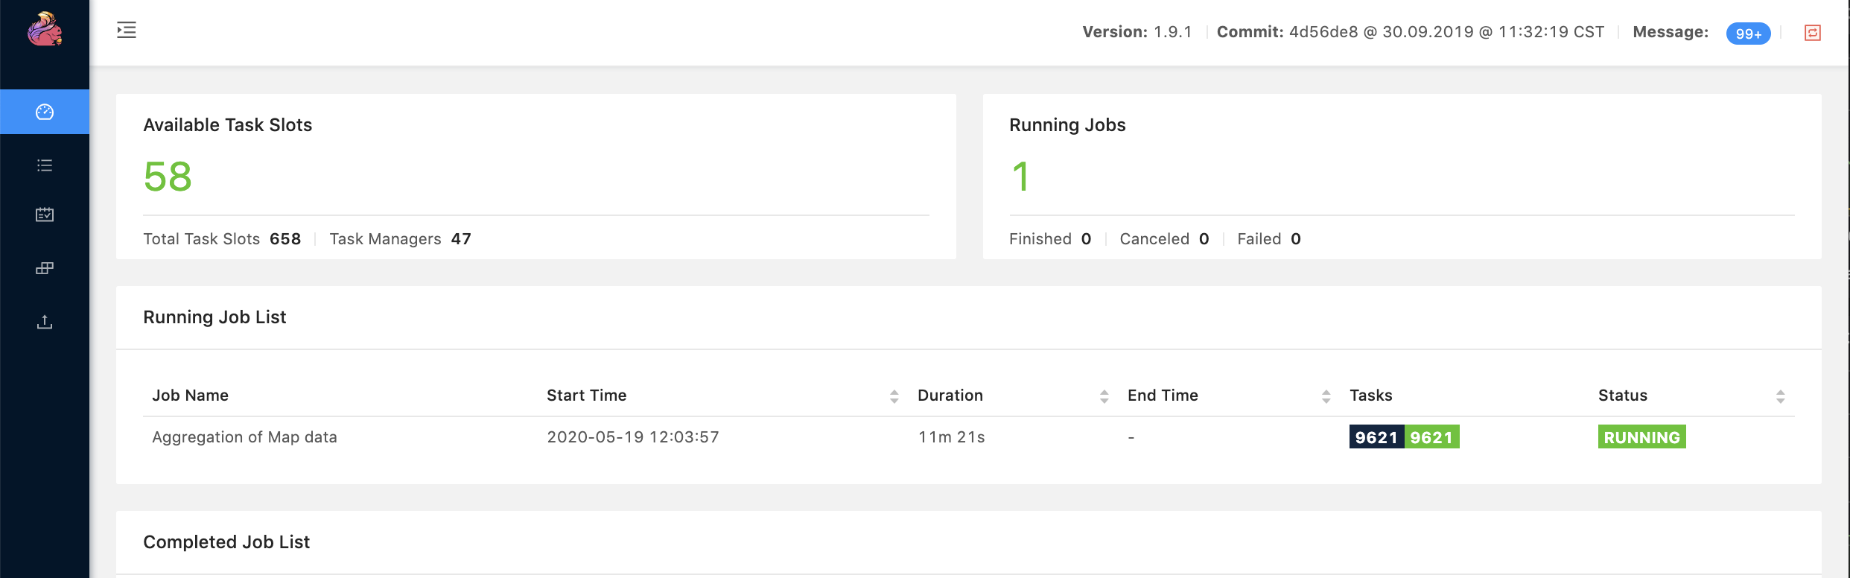Open Task Managers sidebar icon
Screen dimensions: 1850x578
click(45, 268)
